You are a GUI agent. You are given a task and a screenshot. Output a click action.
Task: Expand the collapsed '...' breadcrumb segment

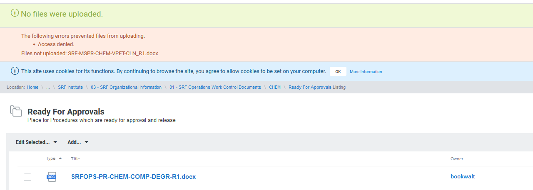click(48, 88)
